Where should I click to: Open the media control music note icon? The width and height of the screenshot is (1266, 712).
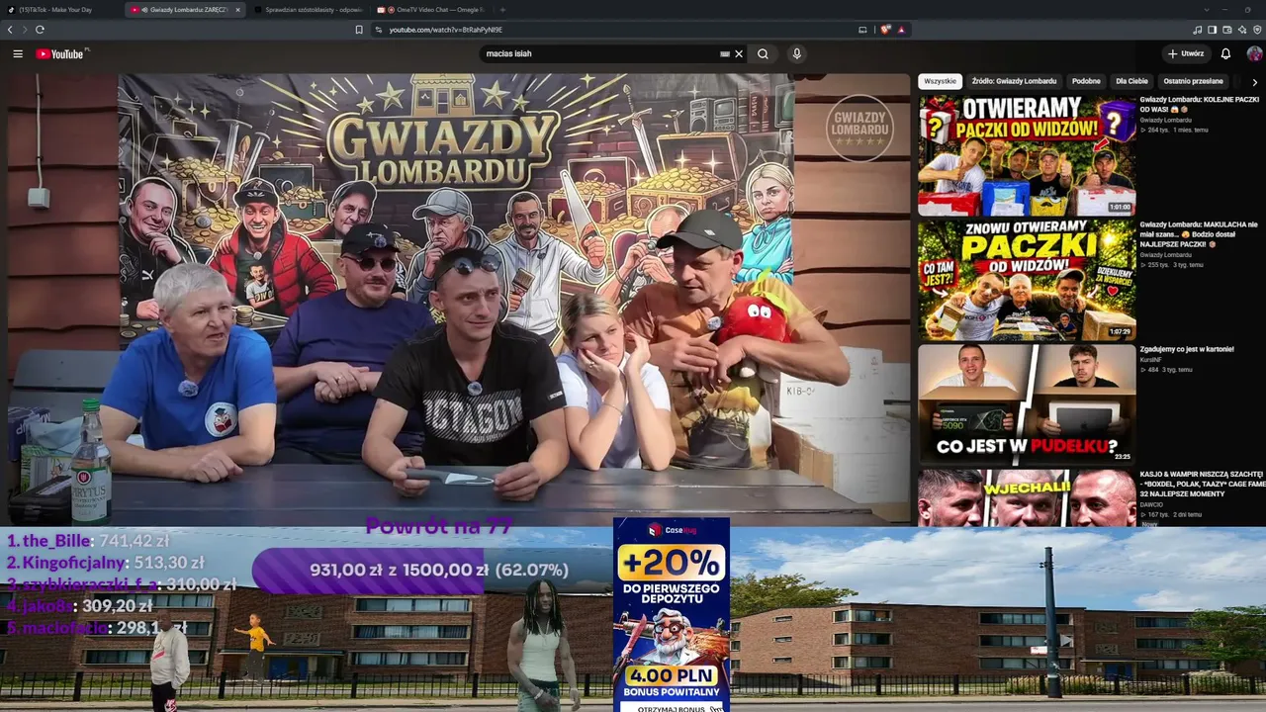click(1198, 30)
